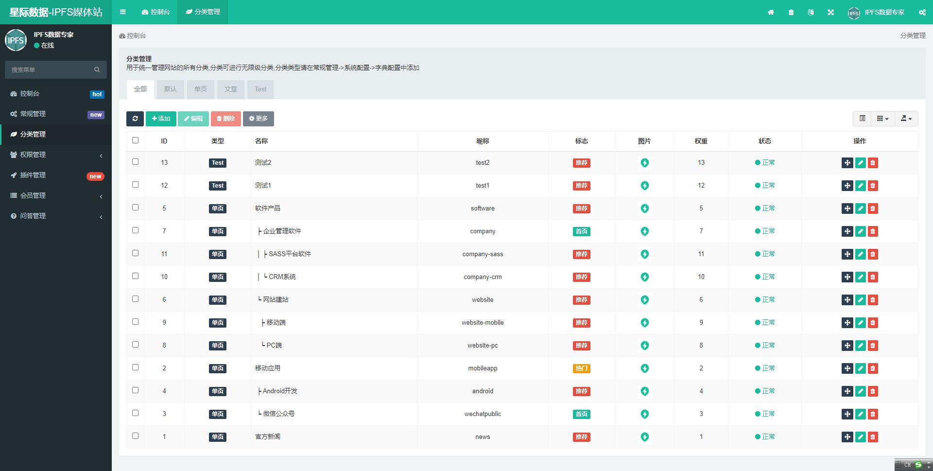Open the IPFS数据专家 user menu at top right
This screenshot has height=471, width=933.
(876, 12)
